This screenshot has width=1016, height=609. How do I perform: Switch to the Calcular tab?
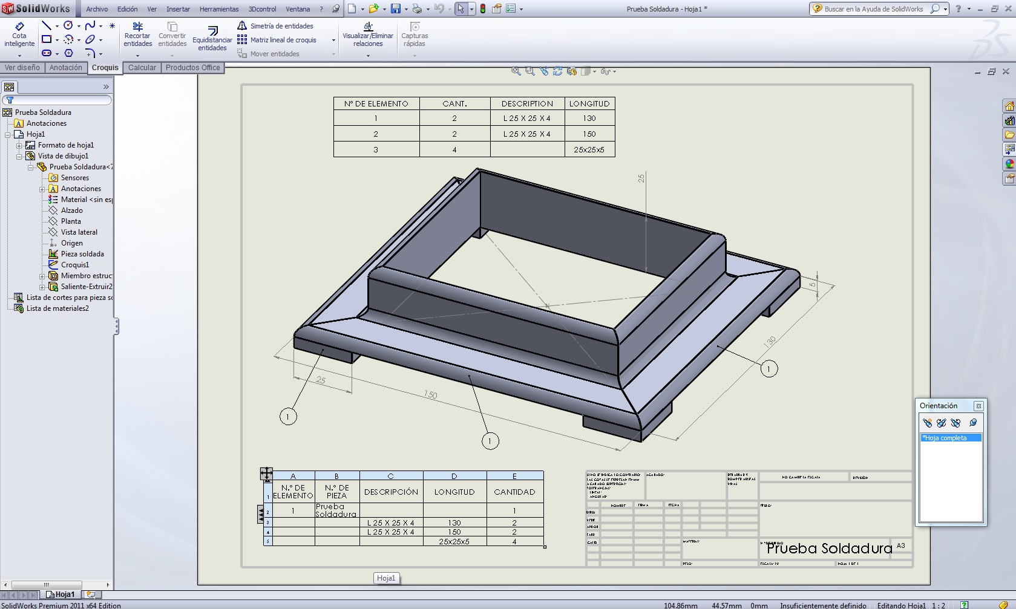pyautogui.click(x=142, y=68)
